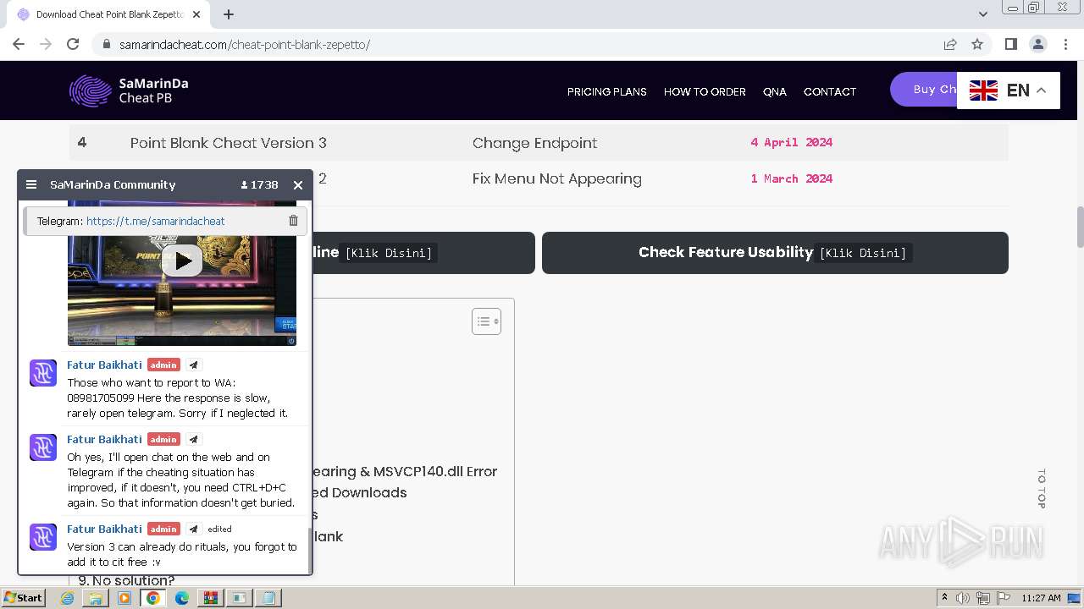Open WinRAR from taskbar
The height and width of the screenshot is (609, 1084).
click(x=210, y=598)
